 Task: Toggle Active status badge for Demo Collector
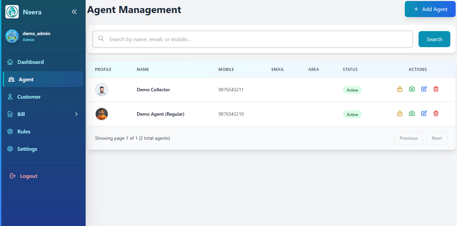(x=352, y=90)
